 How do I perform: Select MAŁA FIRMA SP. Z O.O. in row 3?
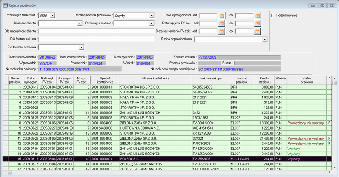137,98
